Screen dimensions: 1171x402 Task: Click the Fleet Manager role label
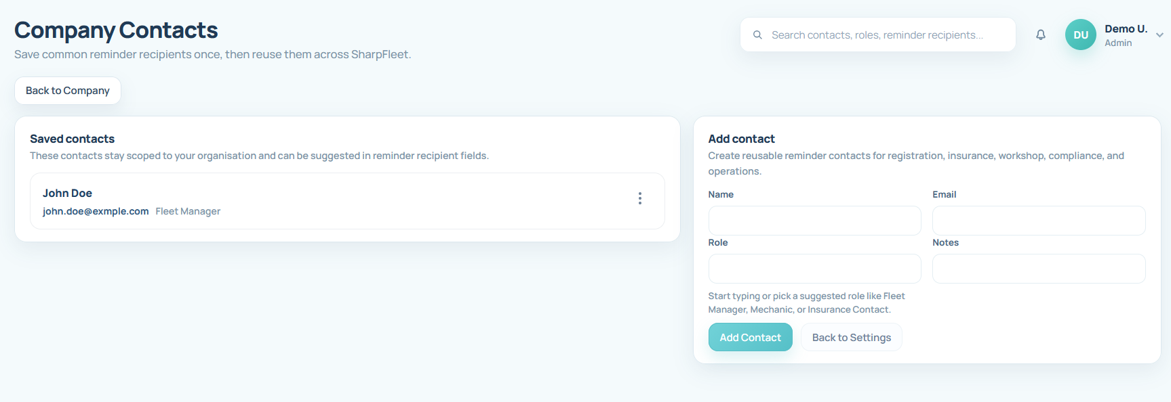[x=188, y=210]
